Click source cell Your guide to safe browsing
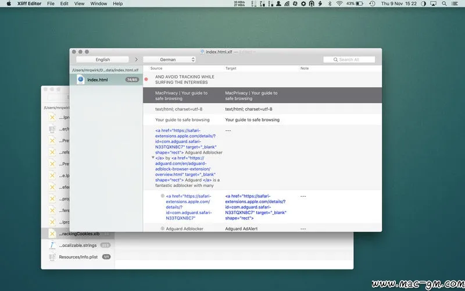This screenshot has width=465, height=291. (x=183, y=120)
